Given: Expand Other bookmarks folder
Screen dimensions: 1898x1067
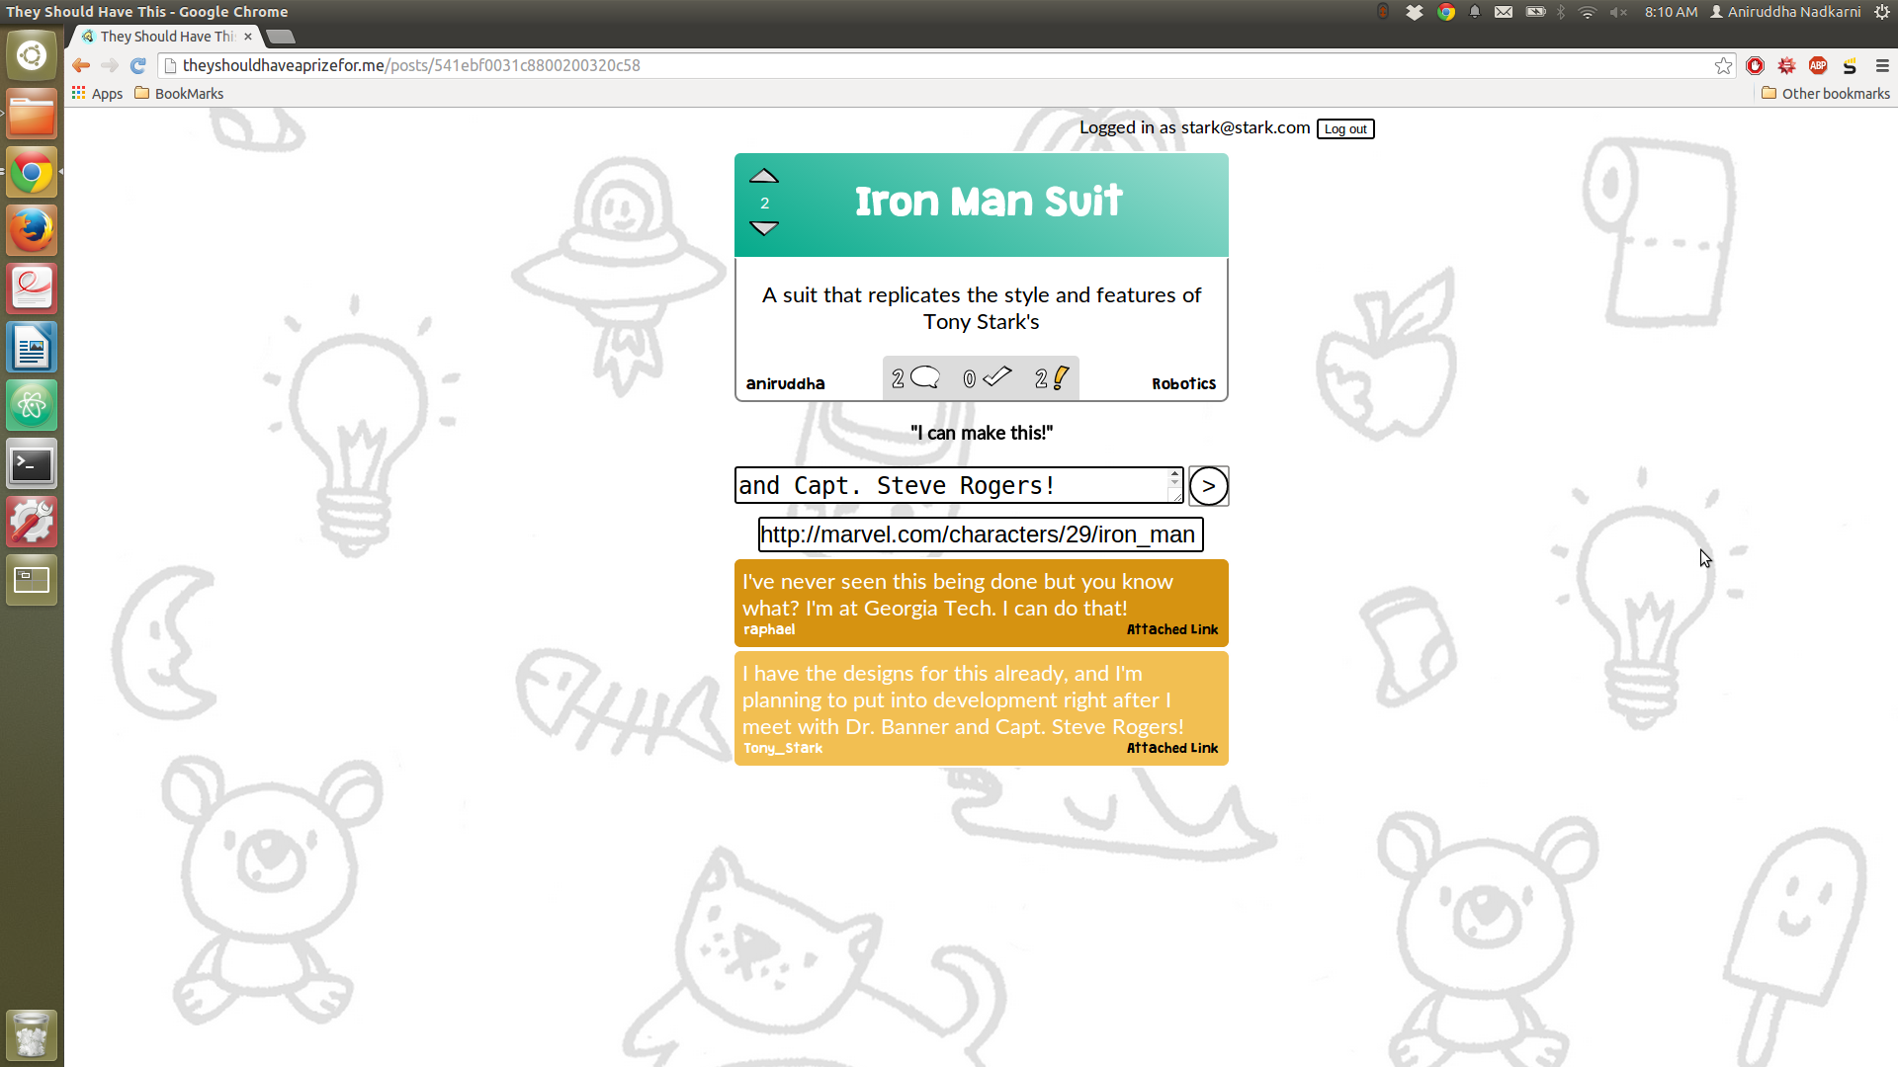Looking at the screenshot, I should point(1825,94).
